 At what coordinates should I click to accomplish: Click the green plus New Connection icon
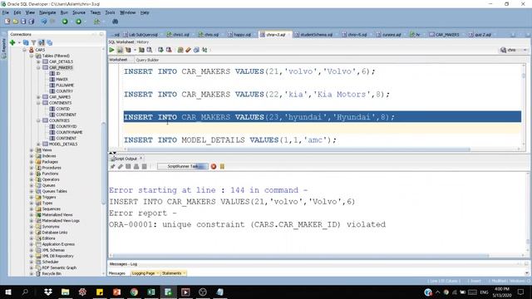click(x=12, y=42)
